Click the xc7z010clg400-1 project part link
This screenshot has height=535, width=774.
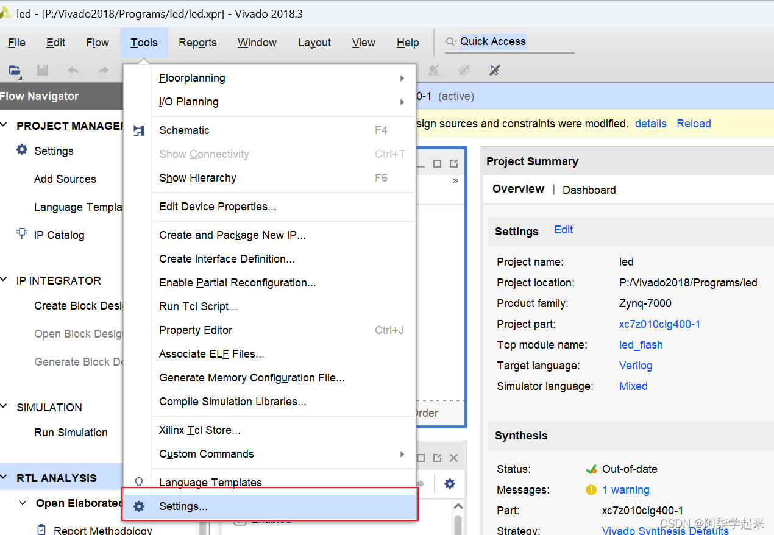pos(659,324)
